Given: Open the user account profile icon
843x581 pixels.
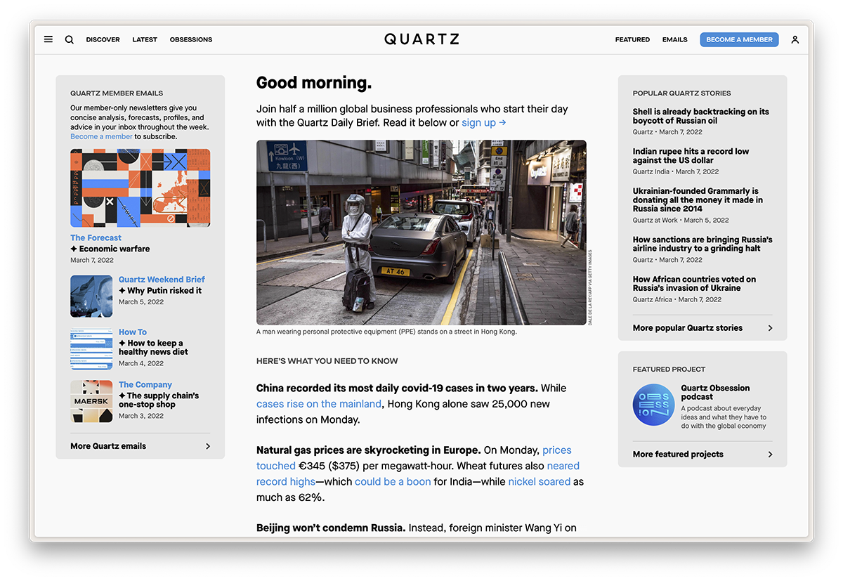Looking at the screenshot, I should click(x=795, y=39).
